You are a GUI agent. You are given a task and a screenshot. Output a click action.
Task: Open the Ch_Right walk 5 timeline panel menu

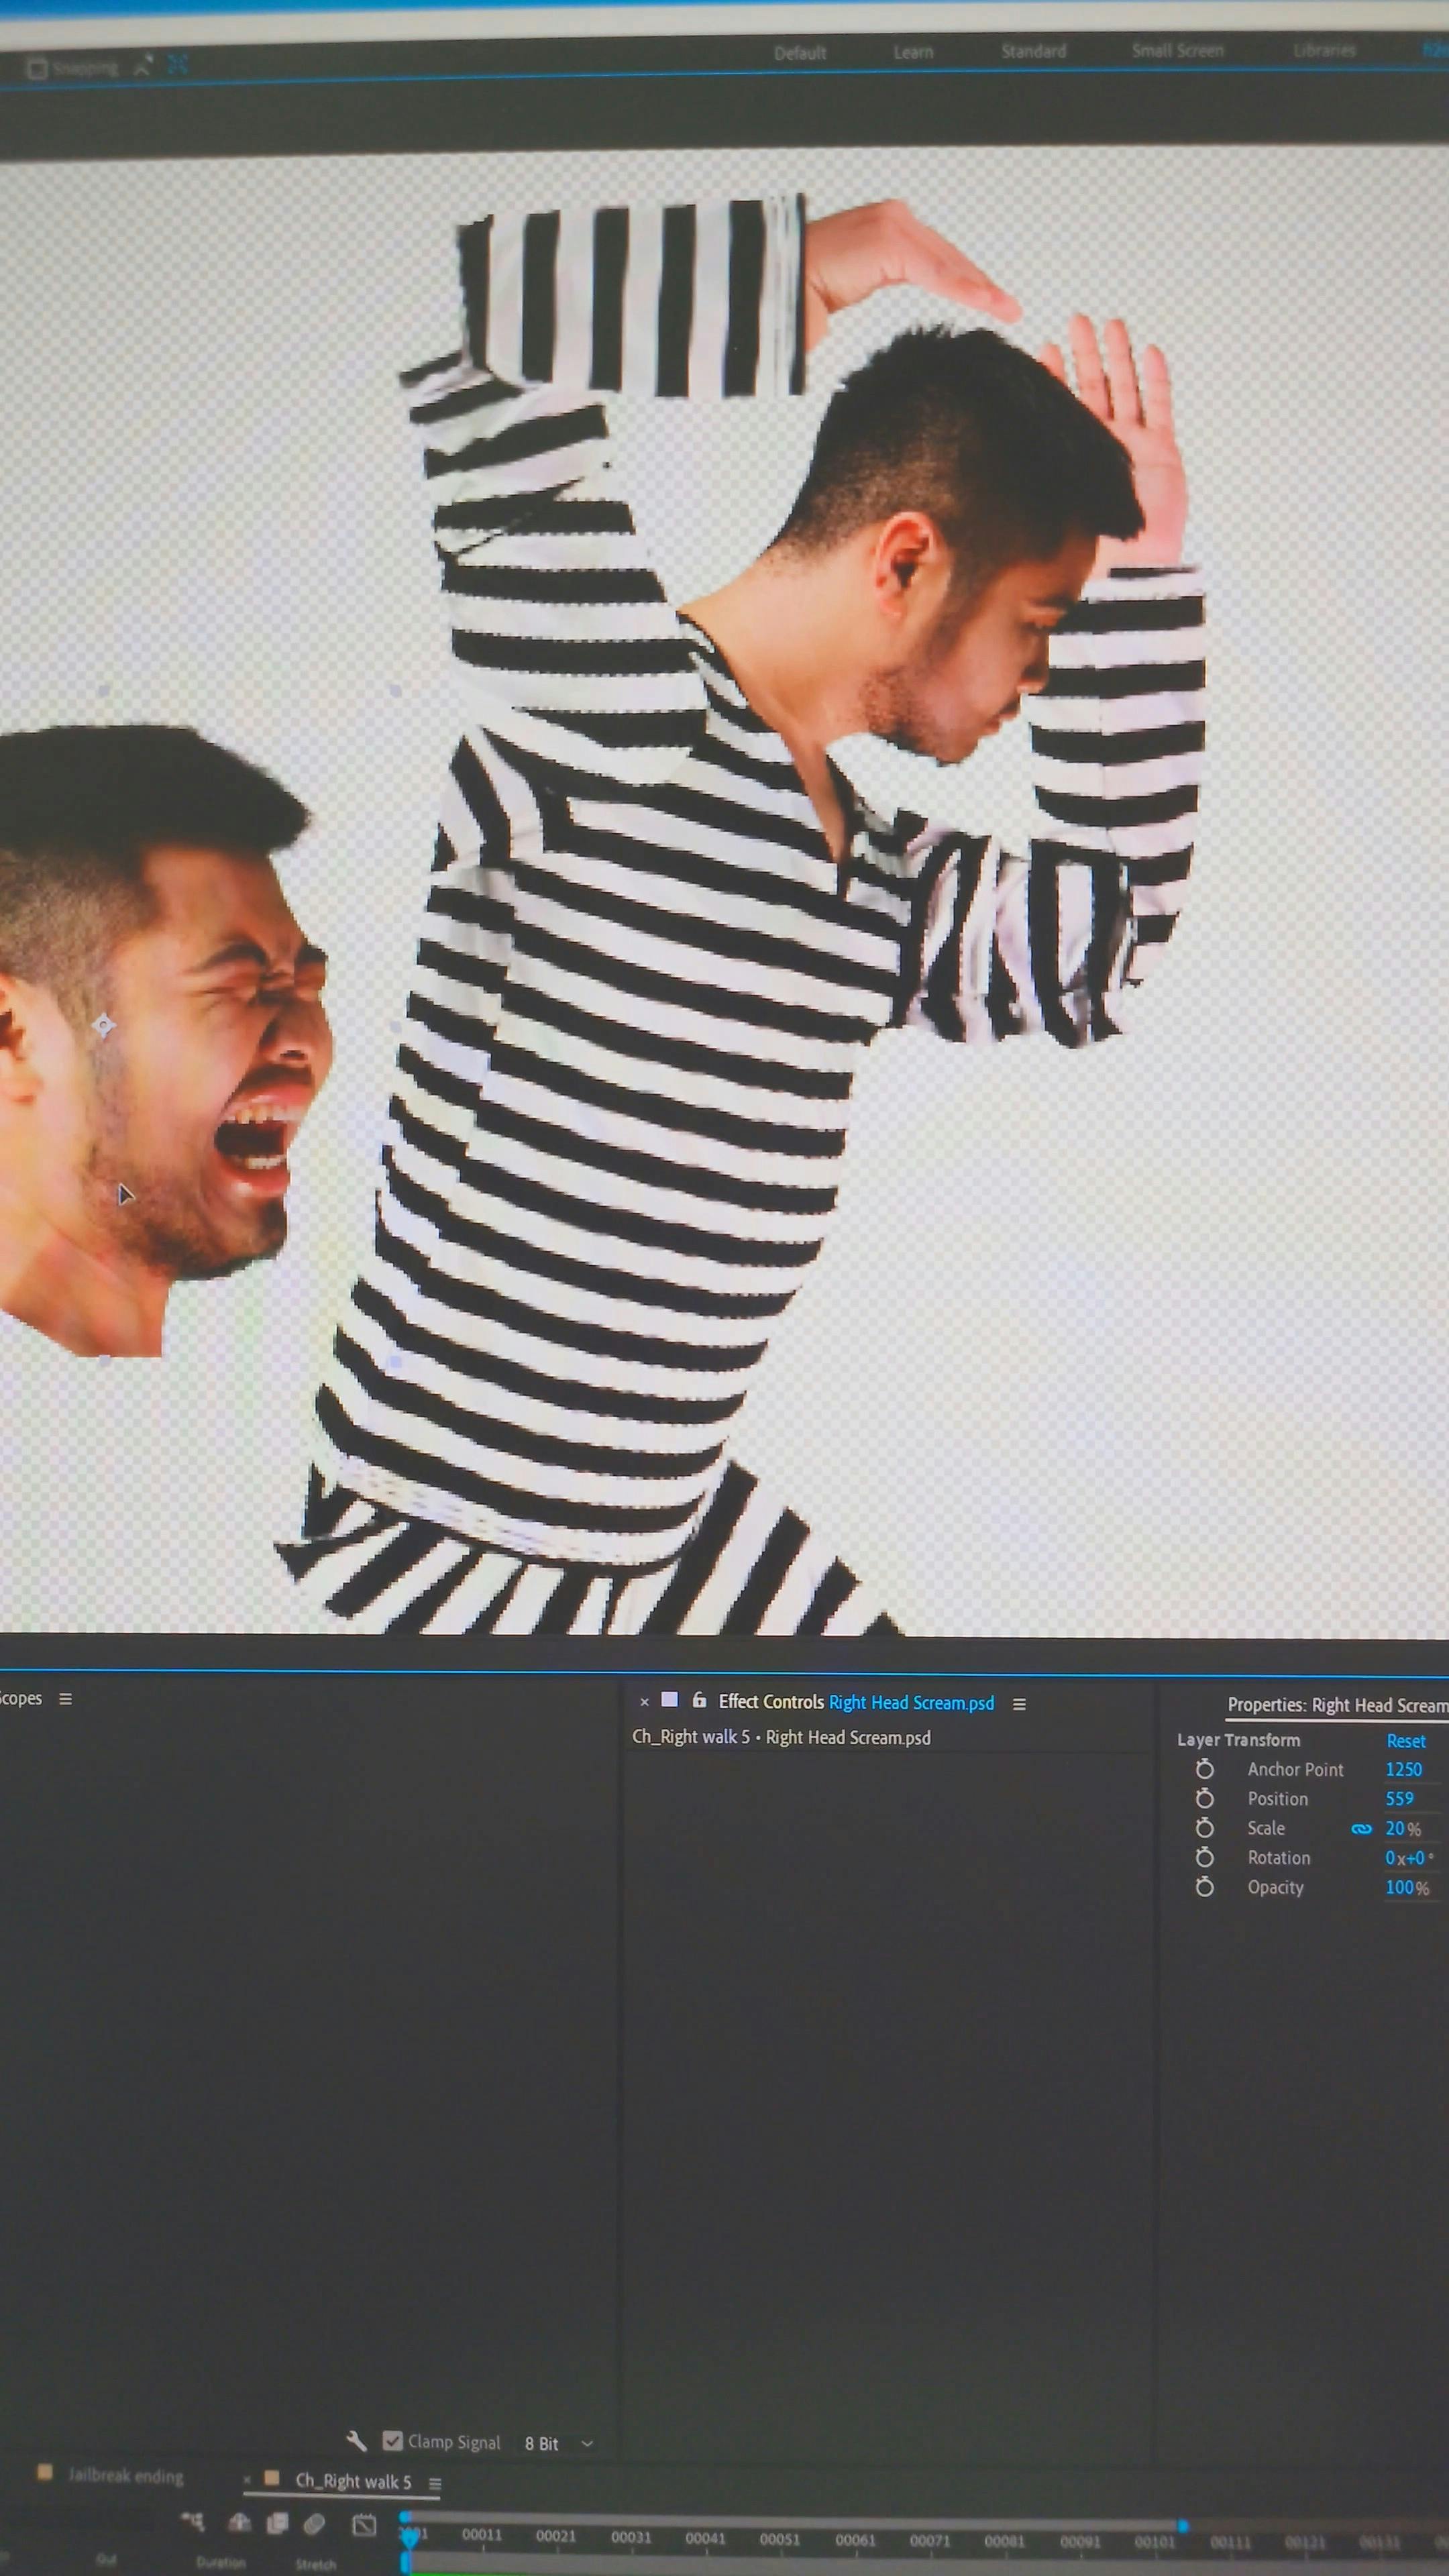pos(435,2483)
